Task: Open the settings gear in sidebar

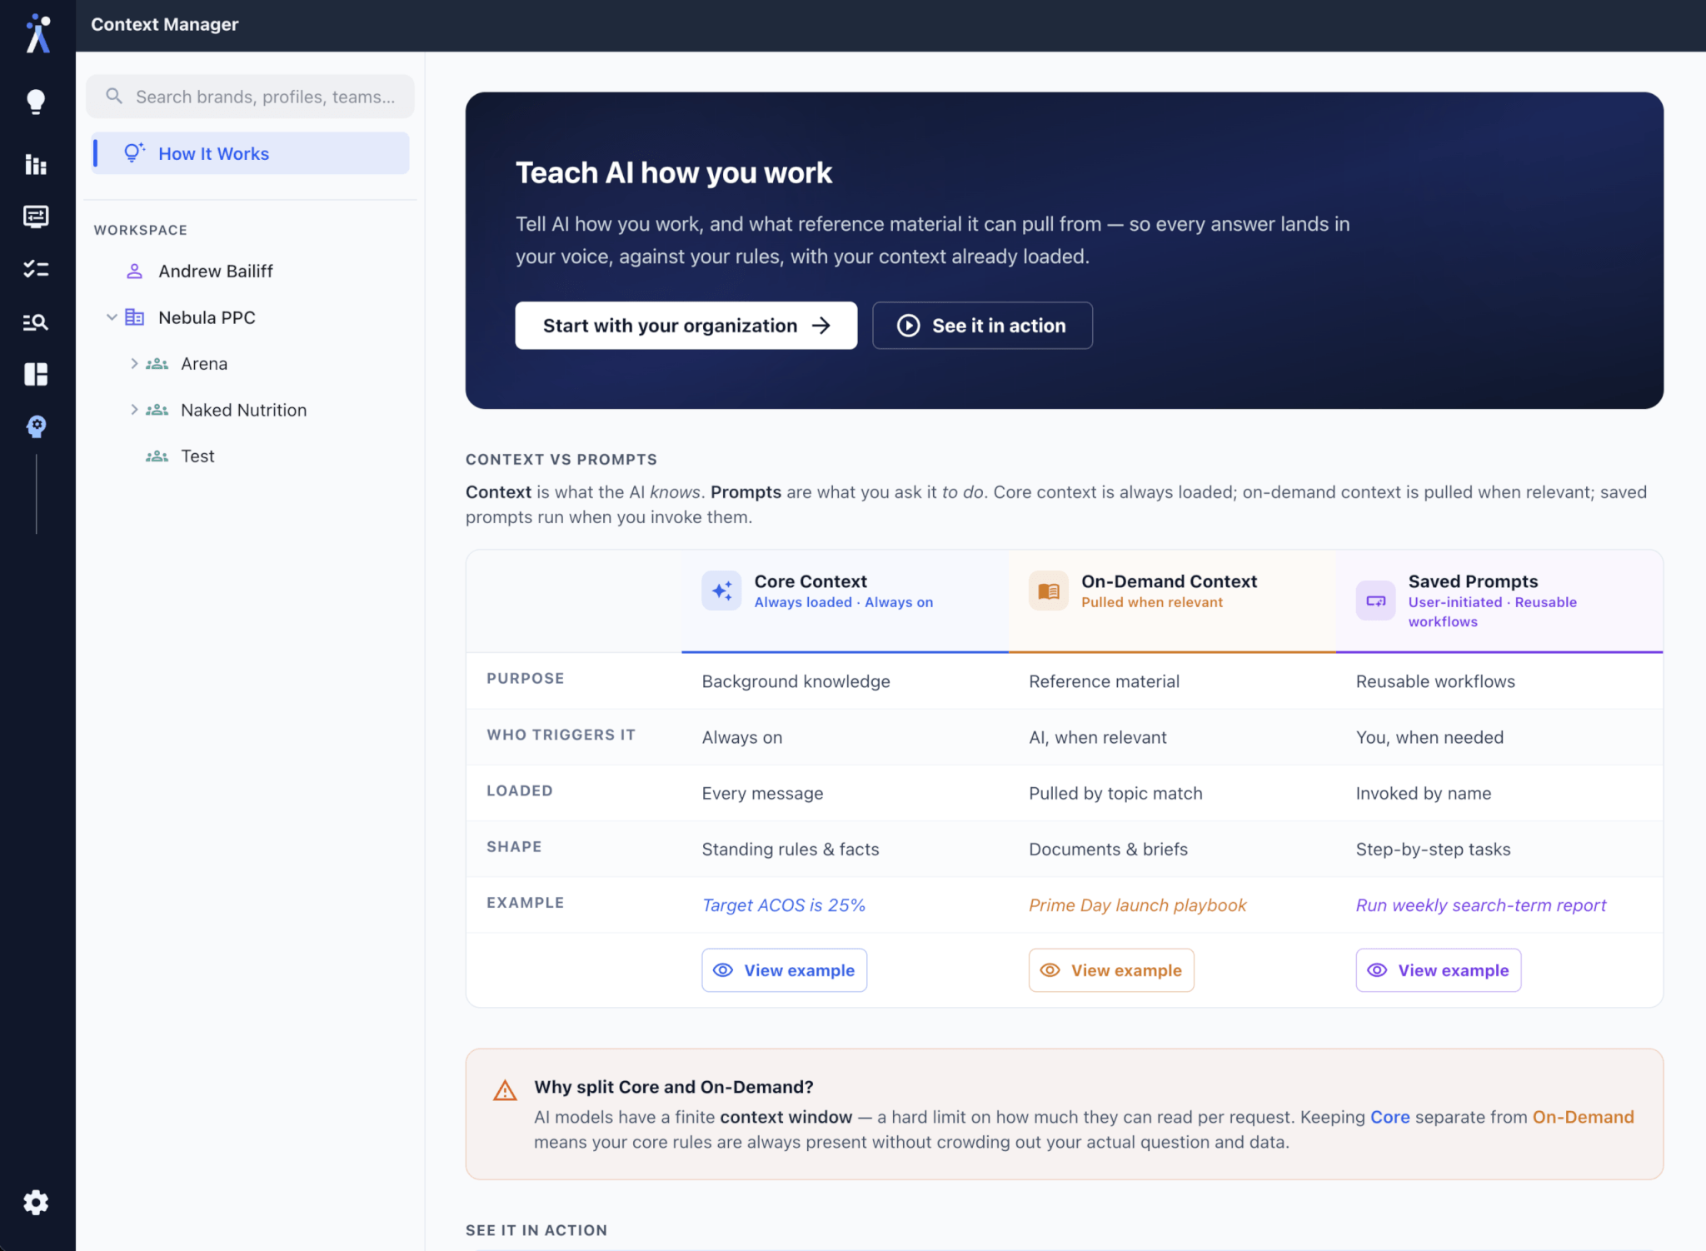Action: click(x=36, y=1202)
